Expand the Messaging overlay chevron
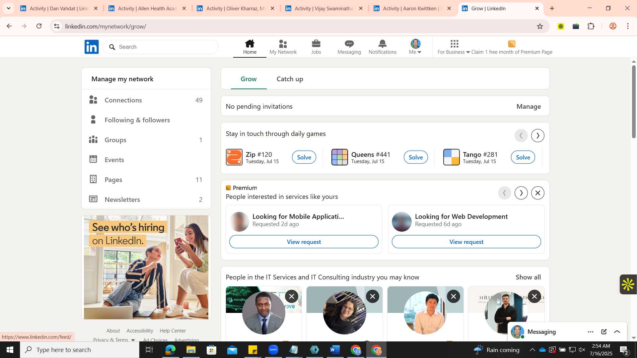Viewport: 637px width, 358px height. click(617, 331)
